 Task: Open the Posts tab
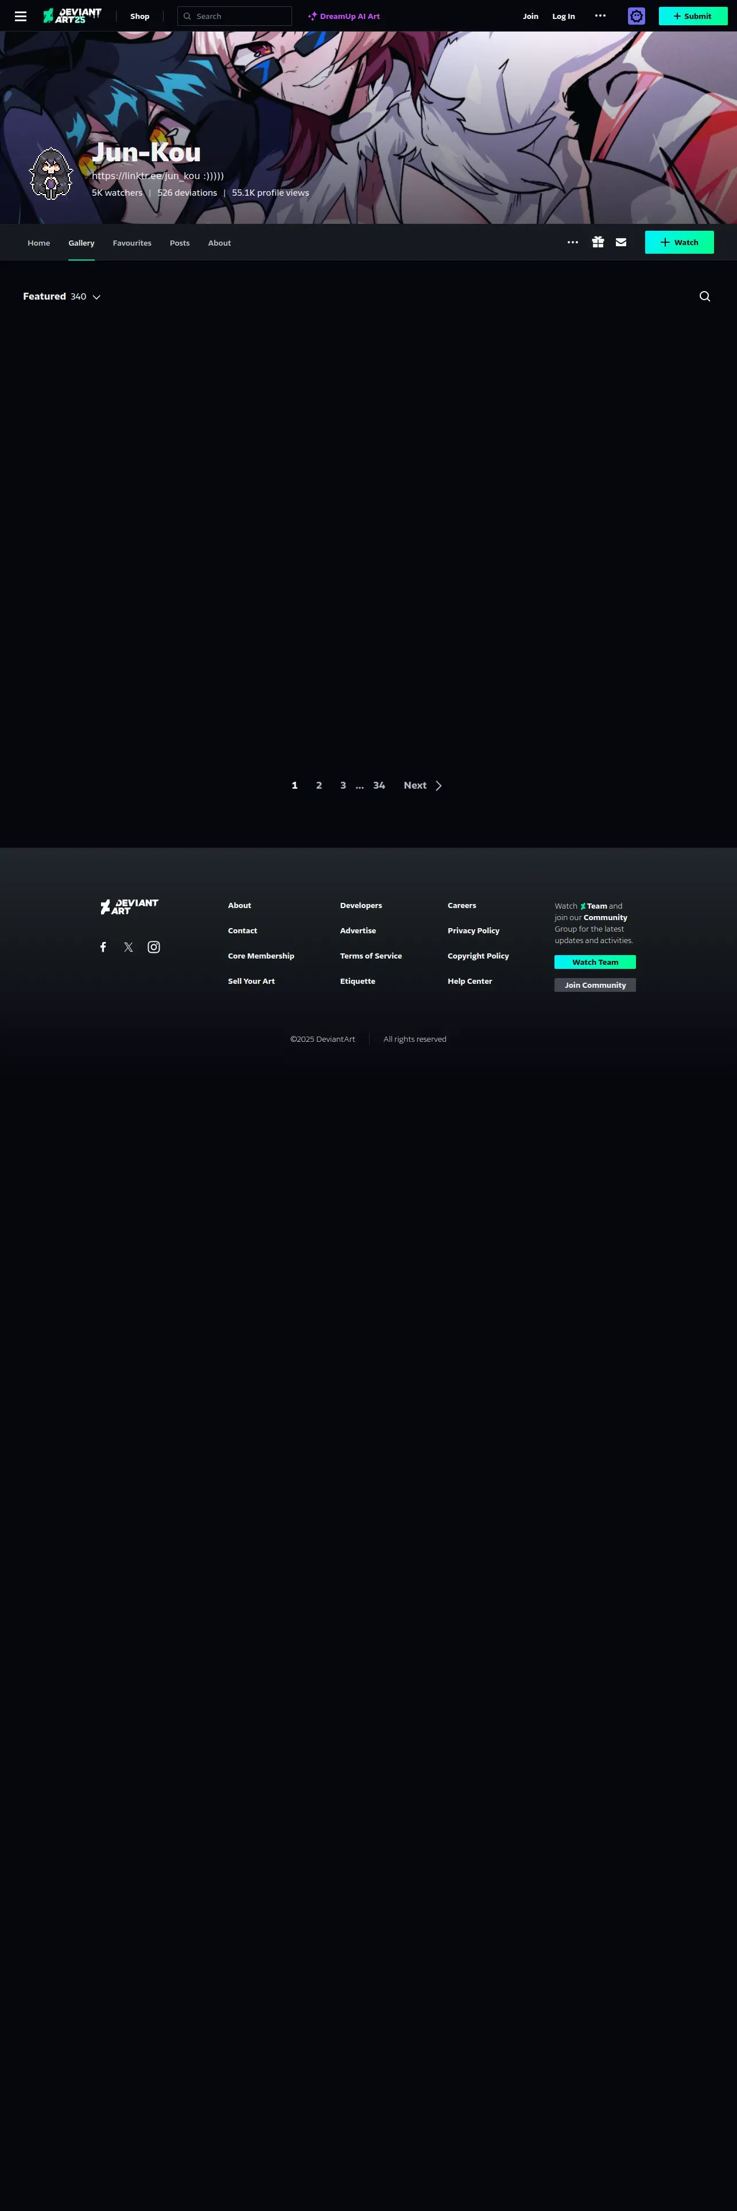(x=179, y=243)
